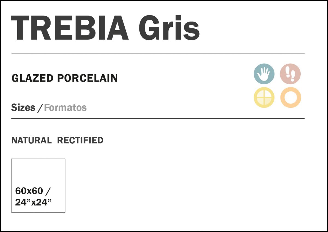Click the "Gris" word in title
Viewport: 328px width, 232px height.
pyautogui.click(x=169, y=28)
